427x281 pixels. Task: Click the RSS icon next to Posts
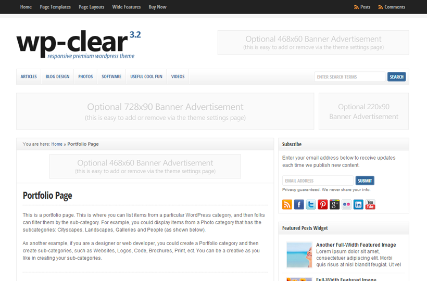pos(356,7)
